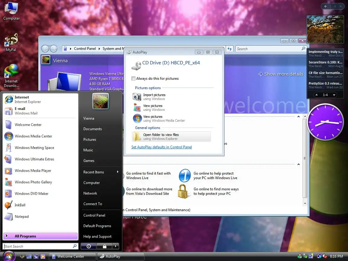Click the MyPal quick launch icon
This screenshot has width=348, height=261.
click(x=22, y=256)
